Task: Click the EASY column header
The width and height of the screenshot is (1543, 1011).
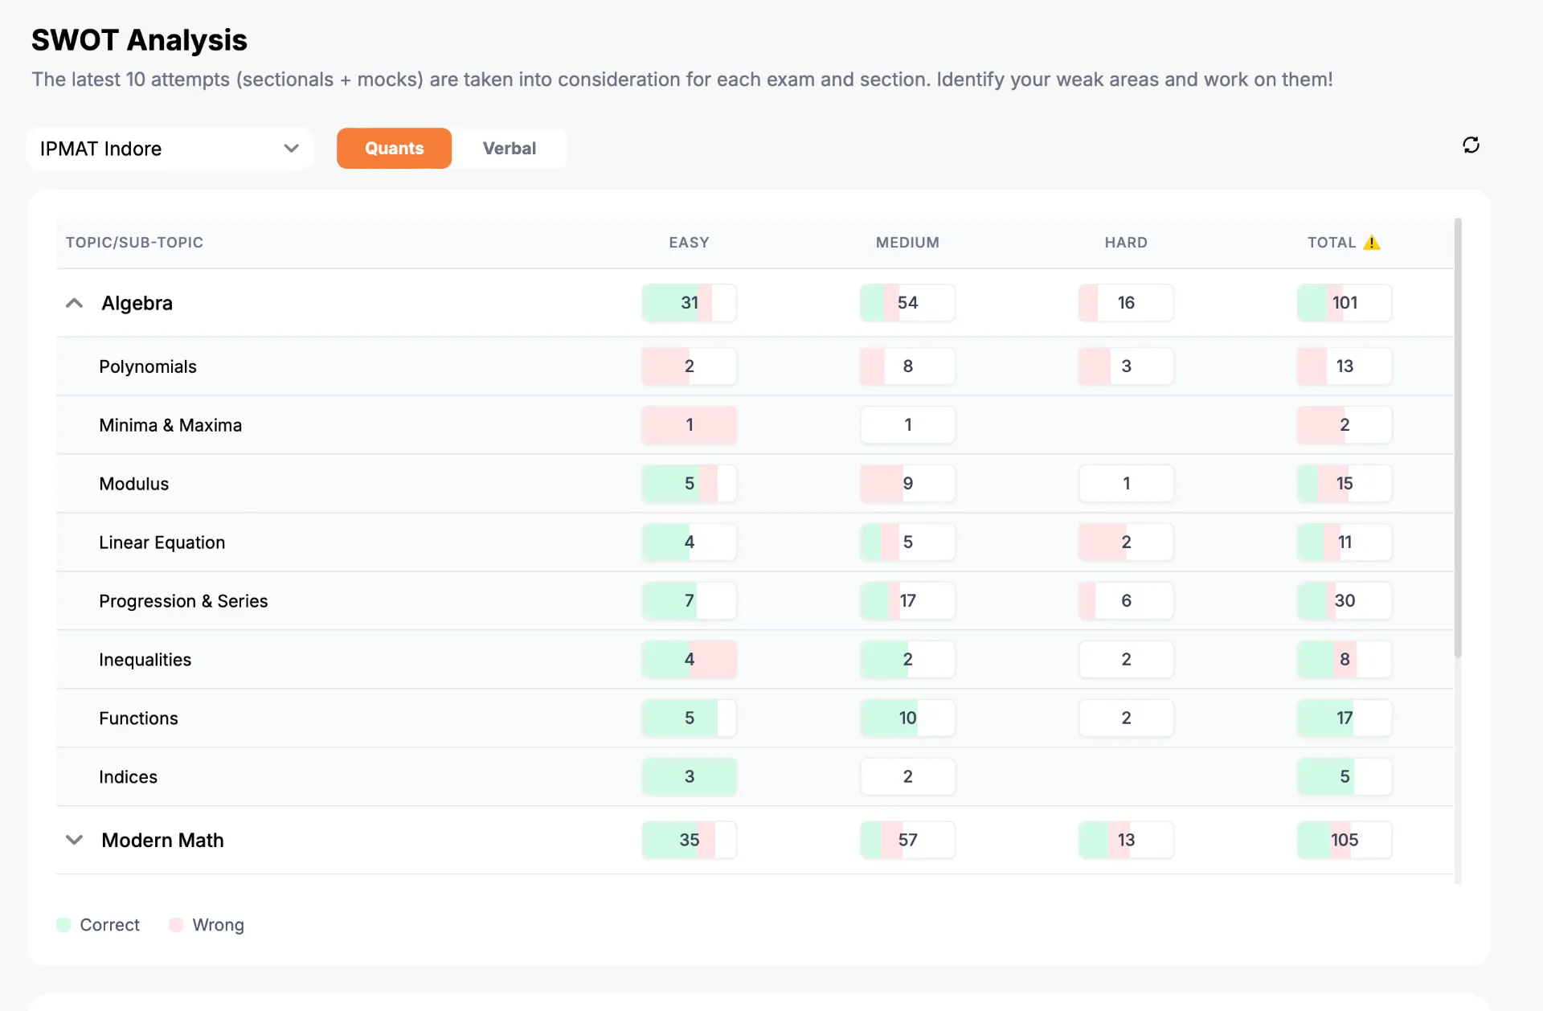Action: click(x=690, y=242)
